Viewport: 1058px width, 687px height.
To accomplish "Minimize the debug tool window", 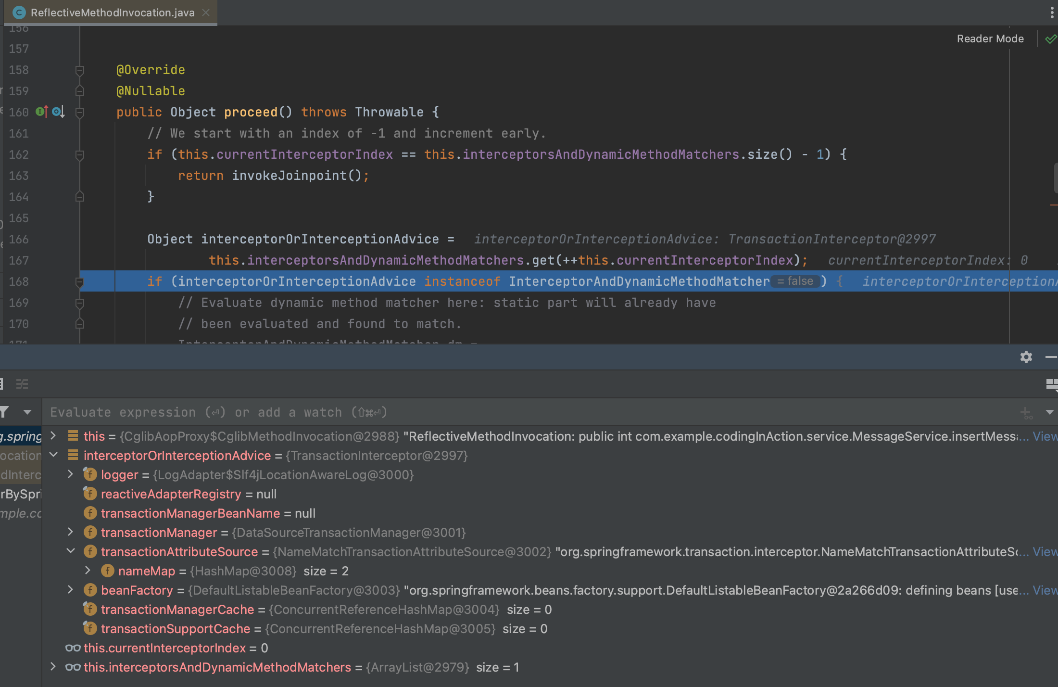I will (1051, 357).
